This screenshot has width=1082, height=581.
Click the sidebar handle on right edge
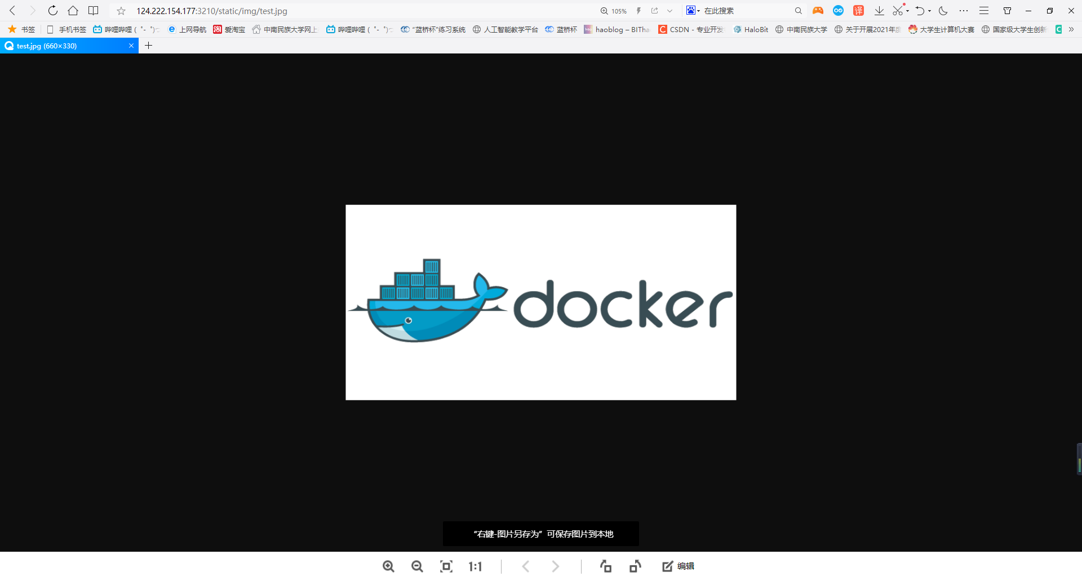tap(1079, 459)
